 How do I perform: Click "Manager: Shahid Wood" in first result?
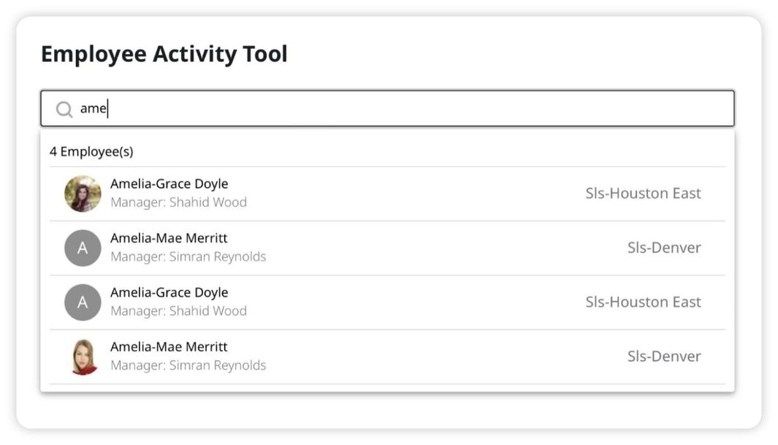point(178,202)
